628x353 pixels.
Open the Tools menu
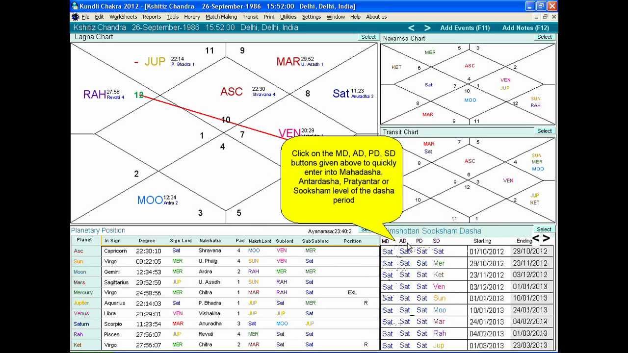173,17
